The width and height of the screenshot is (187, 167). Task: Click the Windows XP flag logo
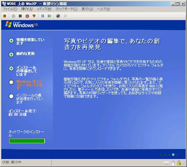pos(9,24)
